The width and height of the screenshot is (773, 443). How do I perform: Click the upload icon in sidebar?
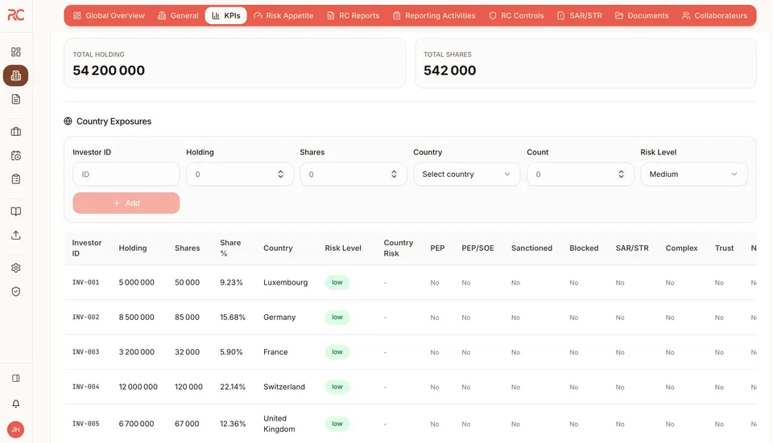16,235
